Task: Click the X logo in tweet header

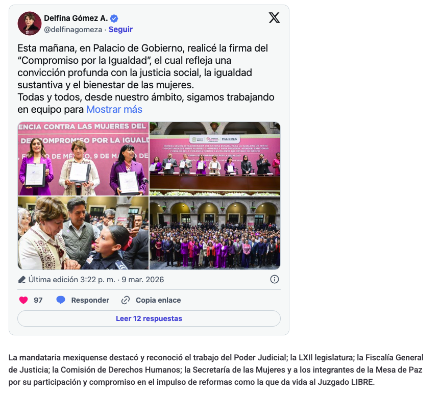Action: [274, 18]
